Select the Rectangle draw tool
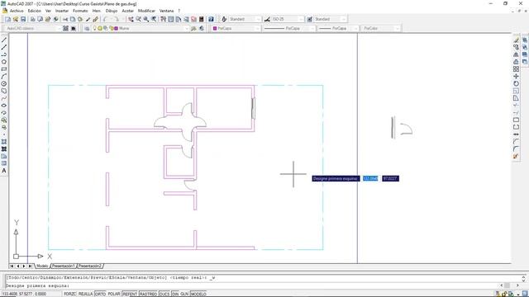This screenshot has width=529, height=297. (4, 69)
